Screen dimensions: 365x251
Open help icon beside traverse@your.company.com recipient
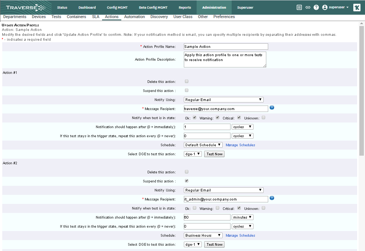(272, 107)
